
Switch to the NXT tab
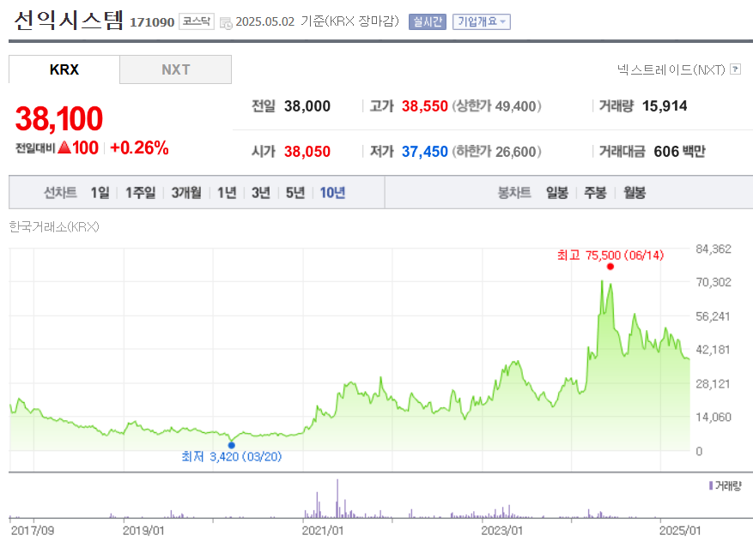click(x=175, y=69)
